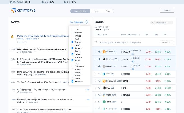Open Three Cryptocurrencies to consider article

pyautogui.click(x=44, y=110)
